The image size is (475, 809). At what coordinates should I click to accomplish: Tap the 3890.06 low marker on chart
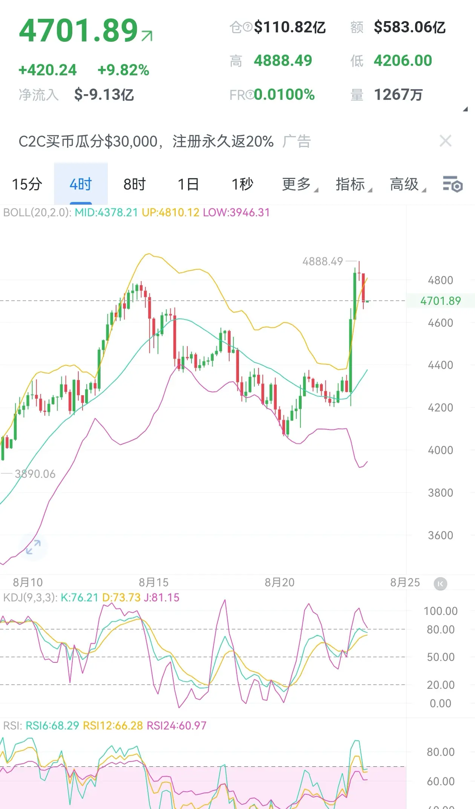click(x=35, y=474)
